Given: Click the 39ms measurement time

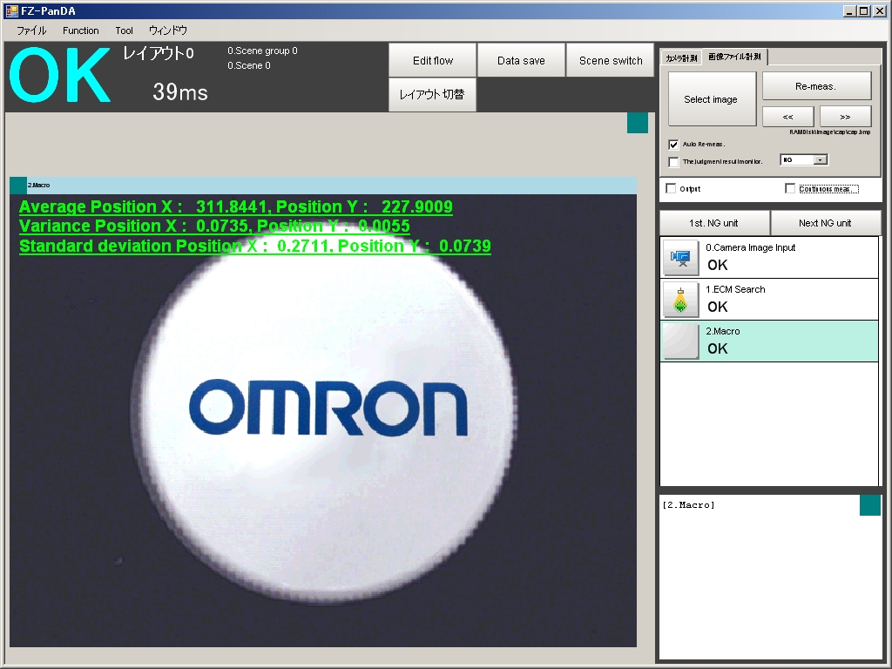Looking at the screenshot, I should coord(179,91).
